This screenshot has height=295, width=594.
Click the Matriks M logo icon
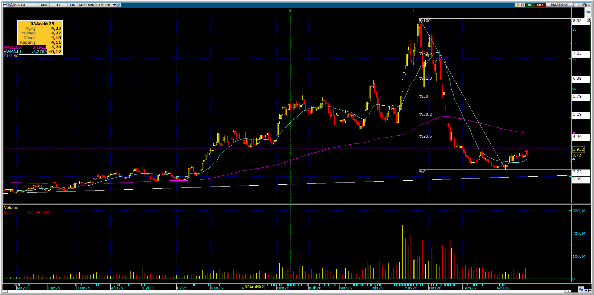coord(5,5)
